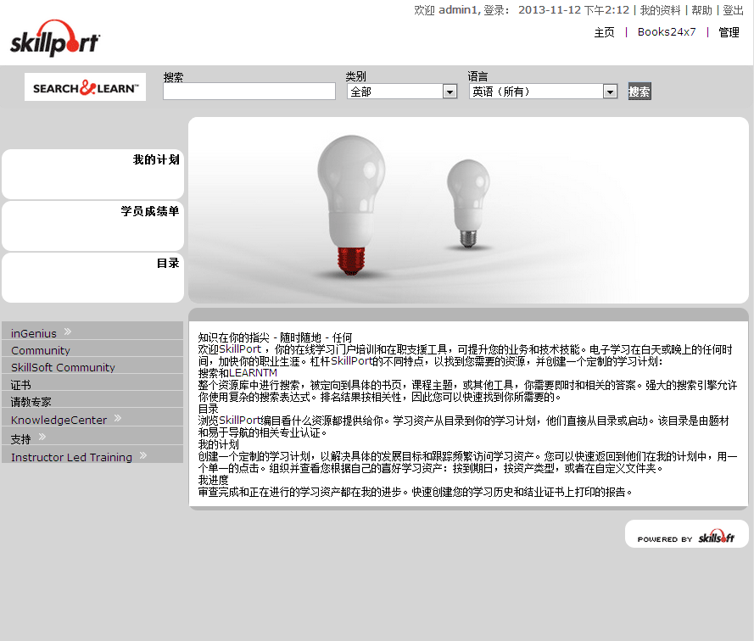Click the light bulb banner image

tap(468, 209)
